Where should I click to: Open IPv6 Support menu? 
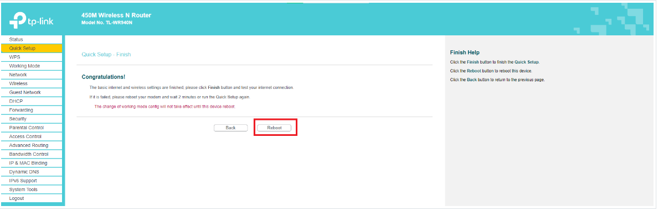32,181
